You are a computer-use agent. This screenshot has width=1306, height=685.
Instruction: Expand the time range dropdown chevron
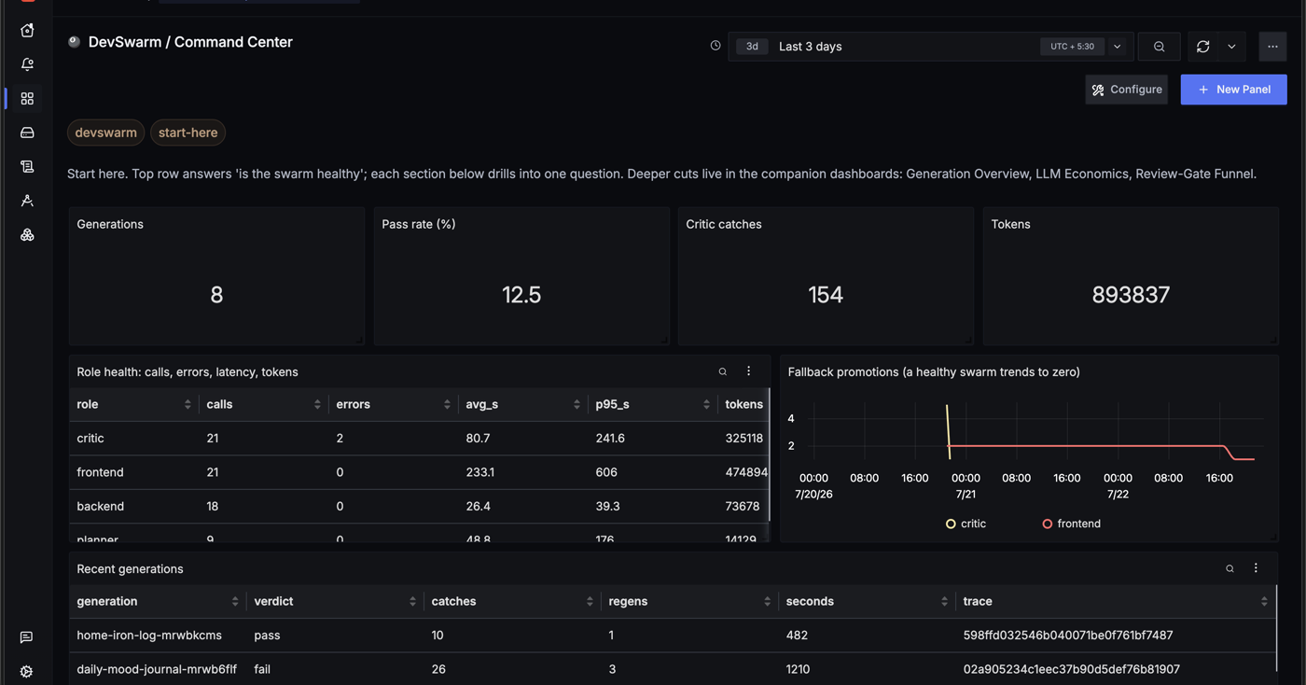click(1118, 47)
